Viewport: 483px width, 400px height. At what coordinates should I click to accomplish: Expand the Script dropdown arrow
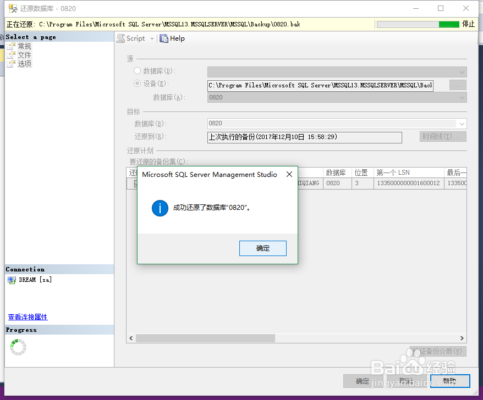[x=152, y=39]
